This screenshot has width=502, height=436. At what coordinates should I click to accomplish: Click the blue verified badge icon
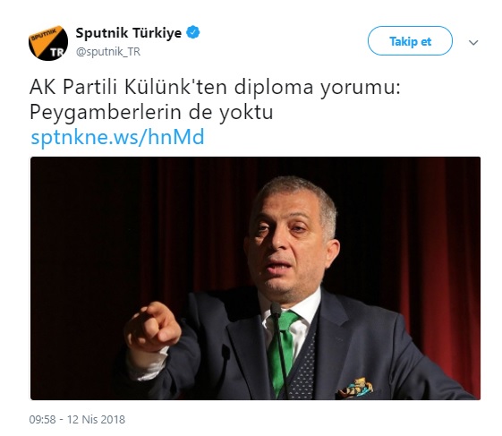tap(193, 32)
